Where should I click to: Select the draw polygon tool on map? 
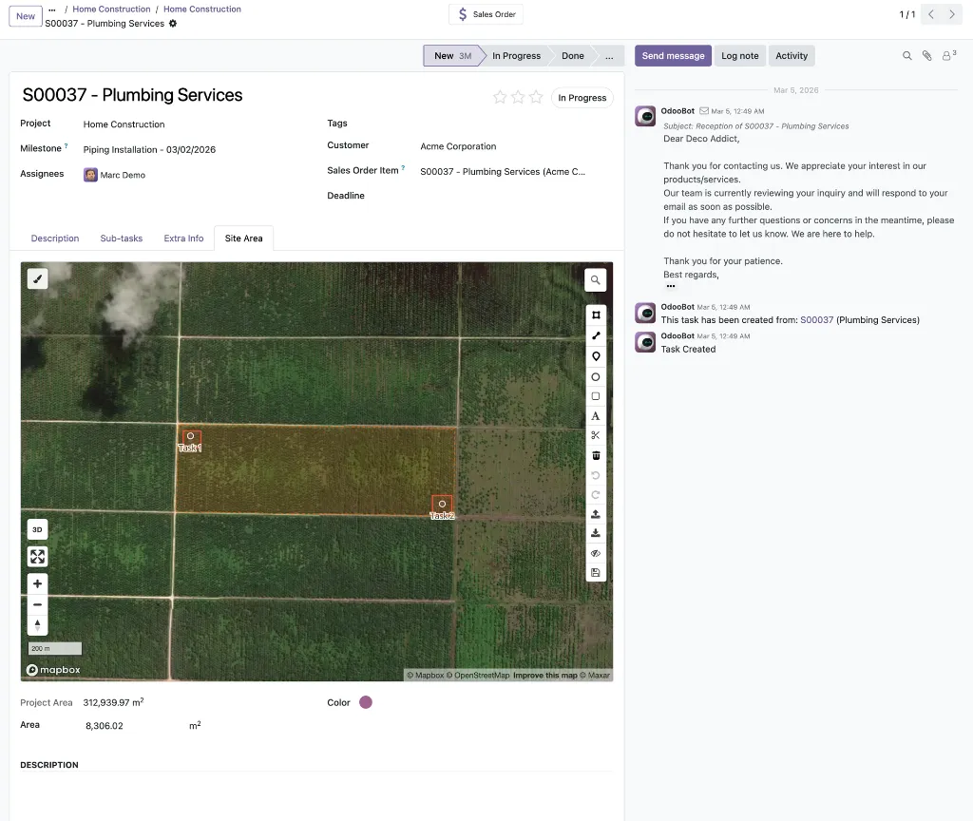coord(596,315)
